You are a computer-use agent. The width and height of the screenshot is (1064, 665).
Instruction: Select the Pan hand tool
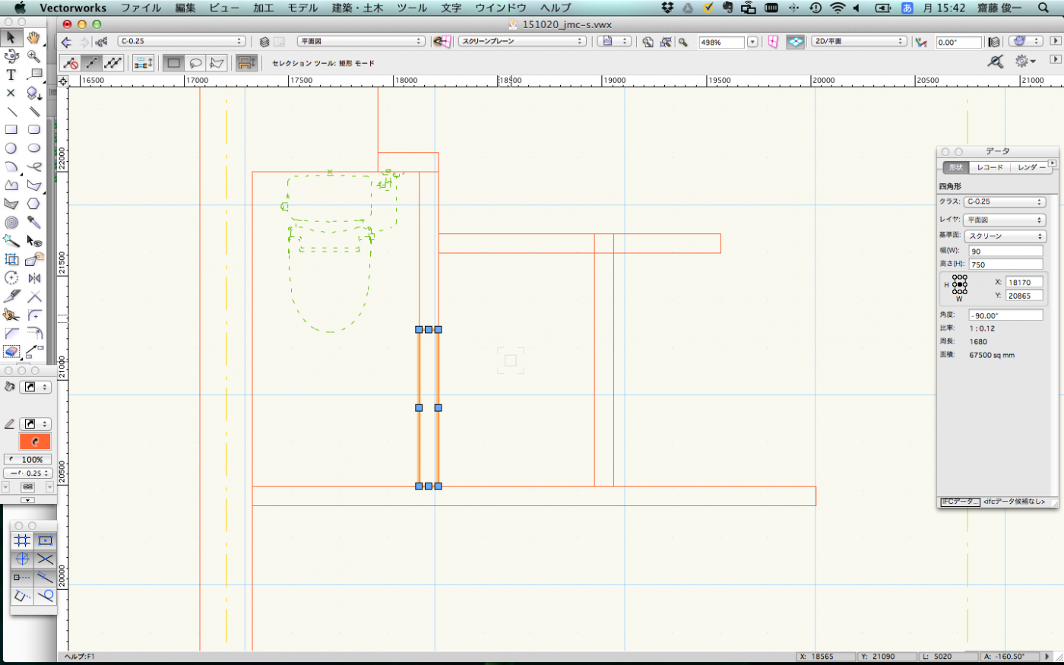tap(34, 37)
